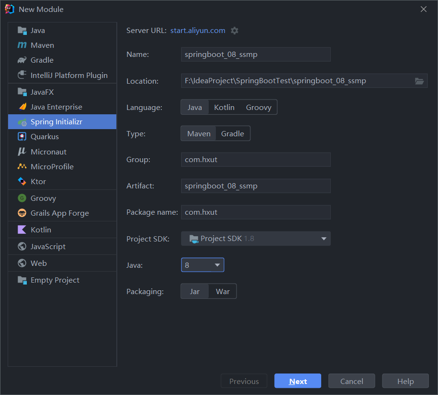
Task: Choose Gradle as project type
Action: pos(233,133)
